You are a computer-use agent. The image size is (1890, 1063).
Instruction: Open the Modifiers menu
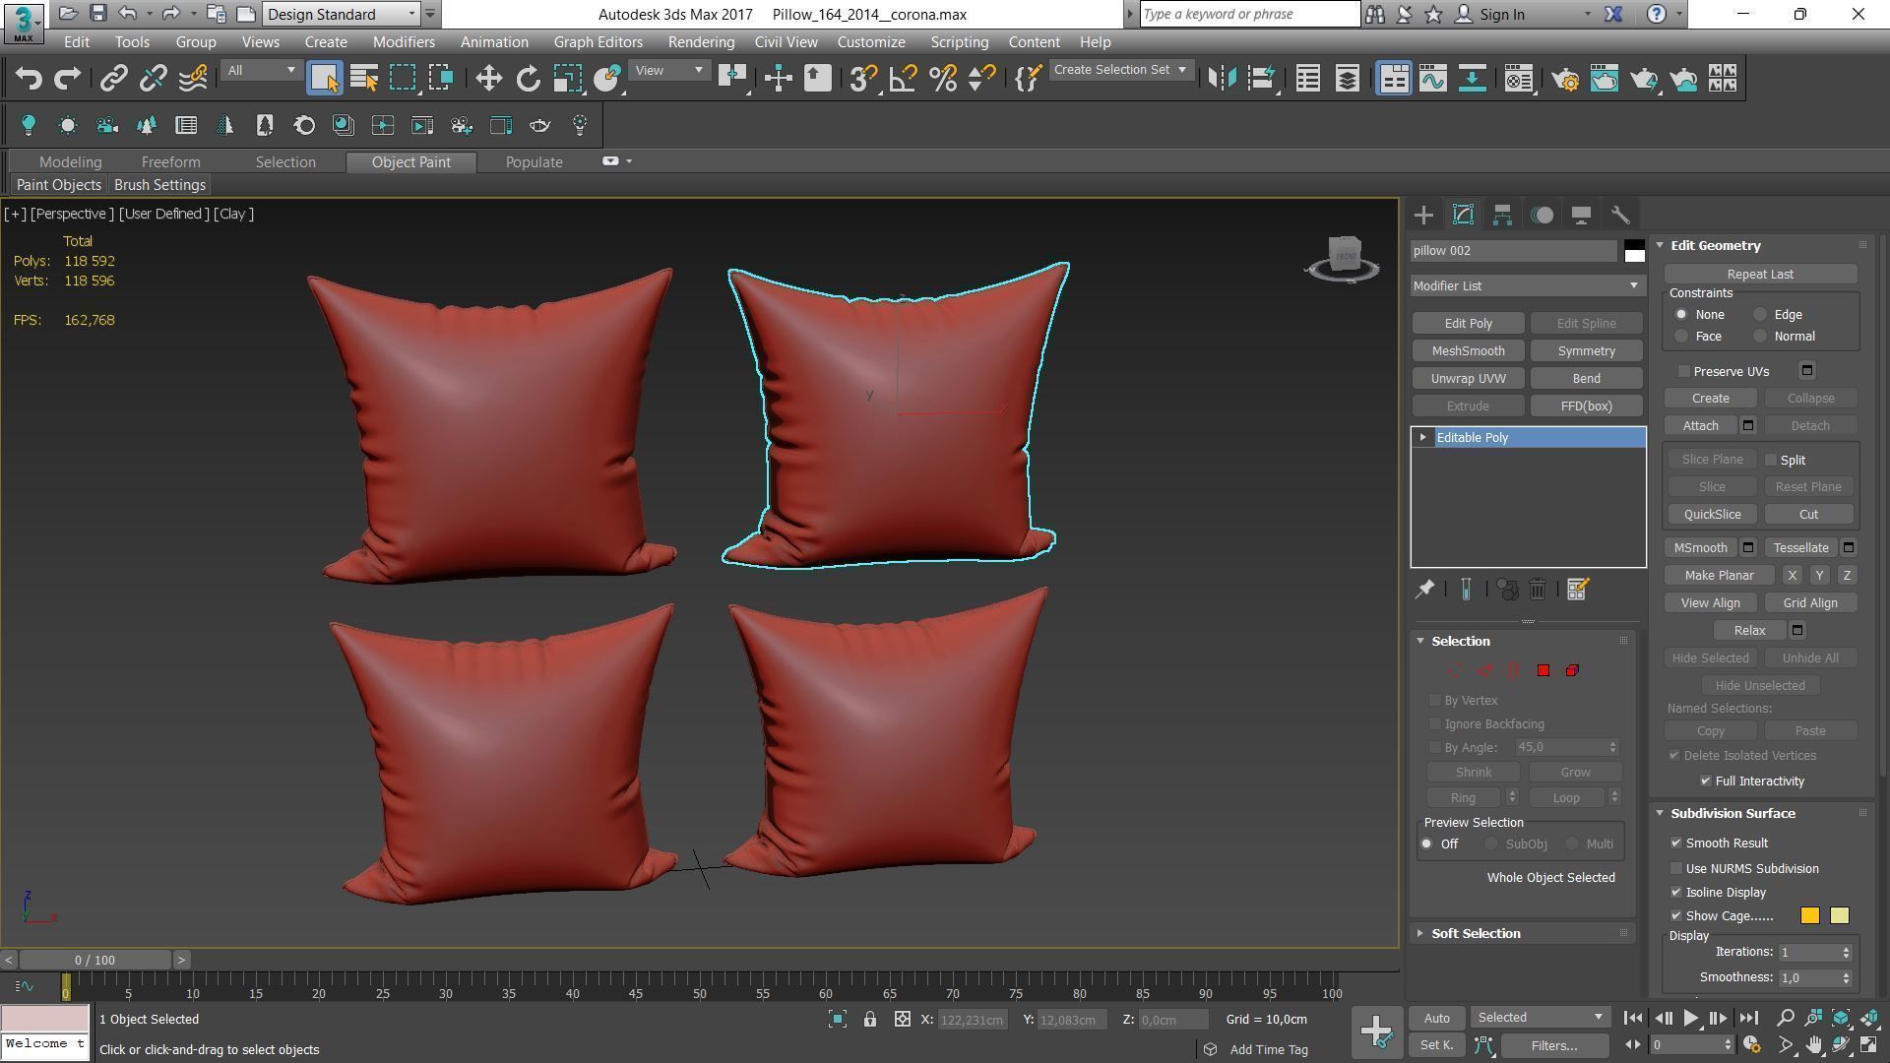tap(404, 42)
